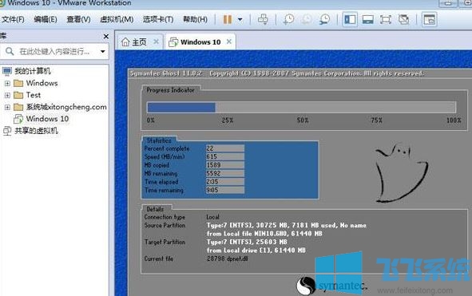
Task: Click the Target Partition label
Action: coord(165,242)
